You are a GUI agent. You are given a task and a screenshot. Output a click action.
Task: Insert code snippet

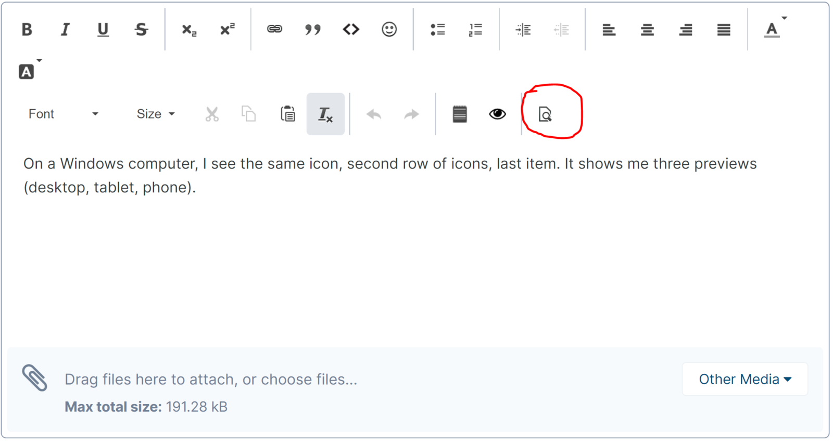pos(351,30)
